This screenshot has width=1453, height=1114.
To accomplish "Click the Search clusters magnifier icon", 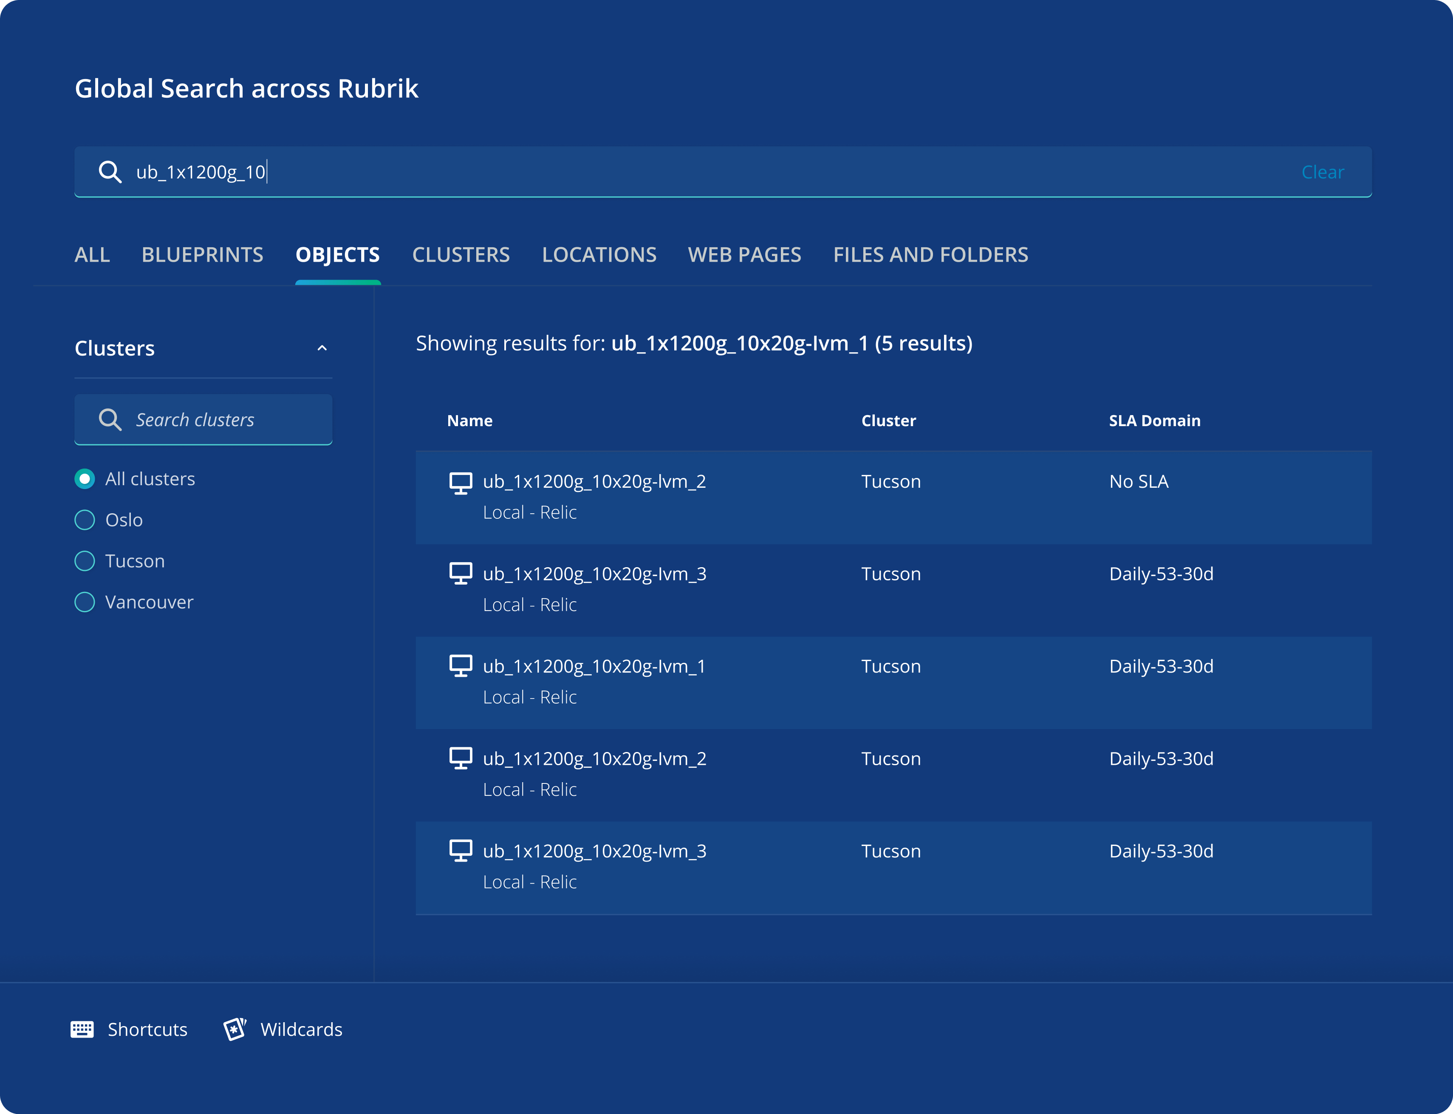I will coord(110,420).
